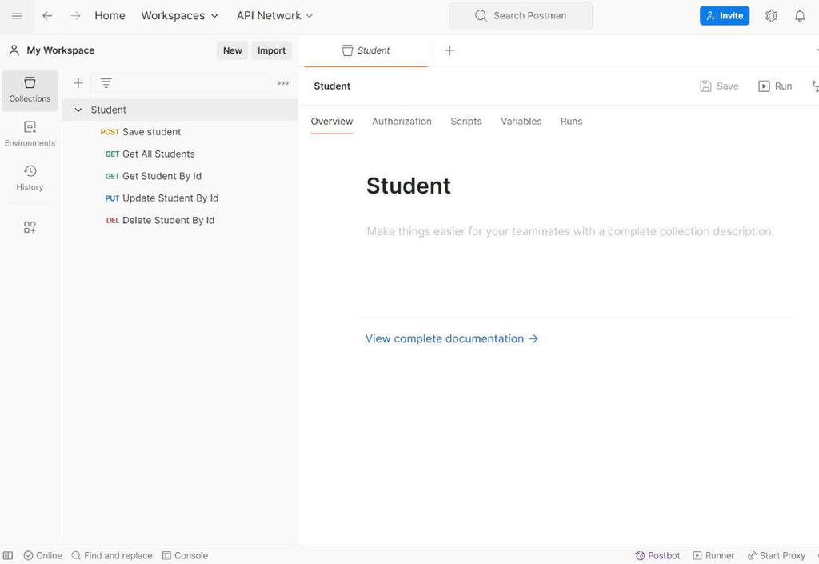Expand the Workspaces dropdown
This screenshot has height=564, width=819.
[180, 16]
